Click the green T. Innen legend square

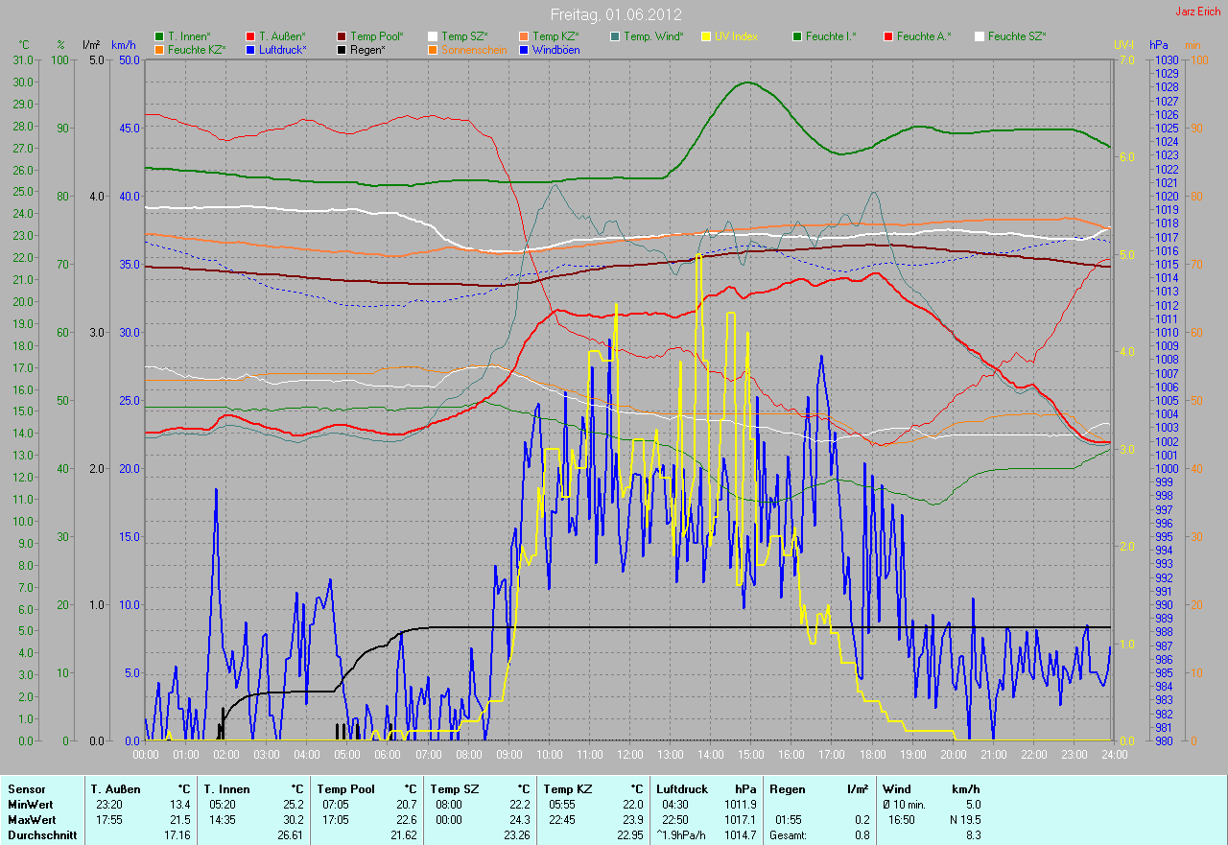click(159, 36)
